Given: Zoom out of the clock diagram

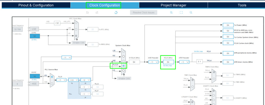Looking at the screenshot, I should [191, 12].
